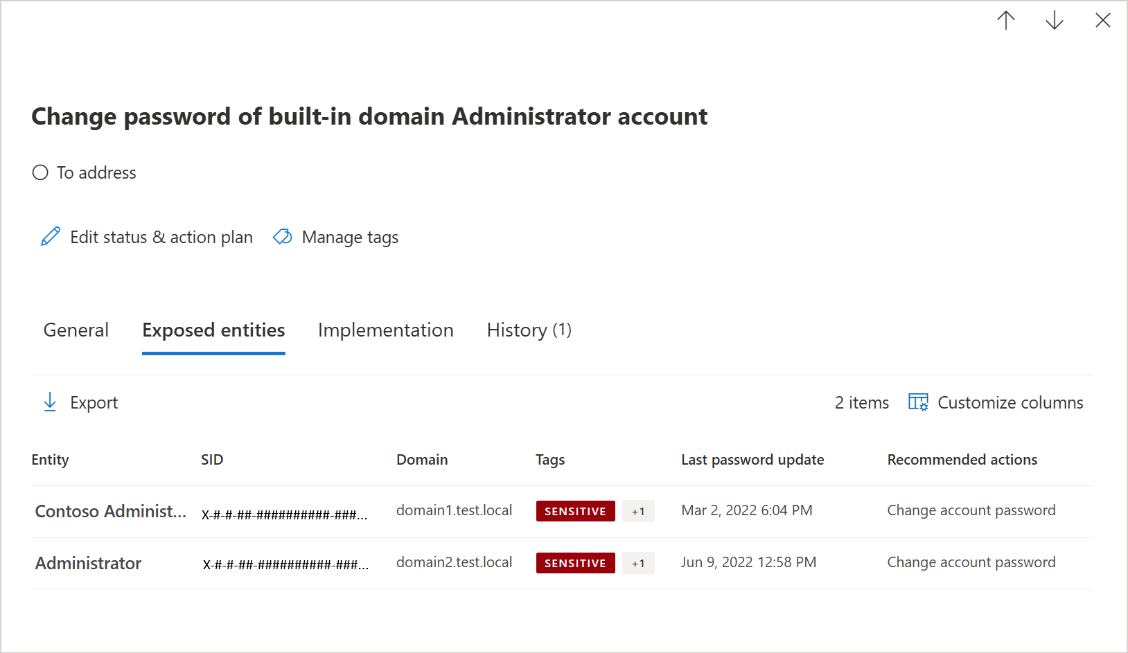Open the Contoso Administrator entity
1128x653 pixels.
click(x=110, y=512)
